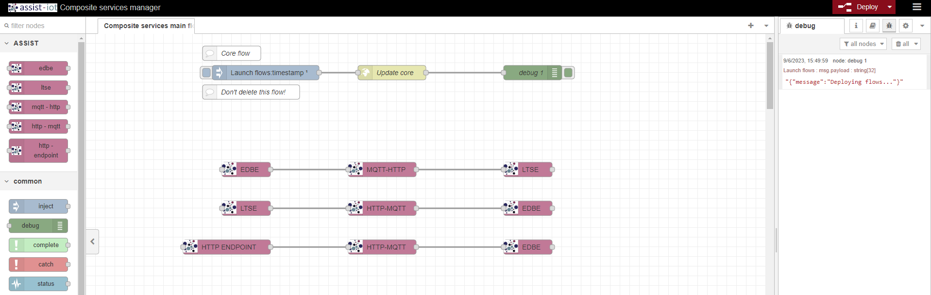The width and height of the screenshot is (931, 295).
Task: Expand the Deploying flows message payload
Action: tap(844, 82)
